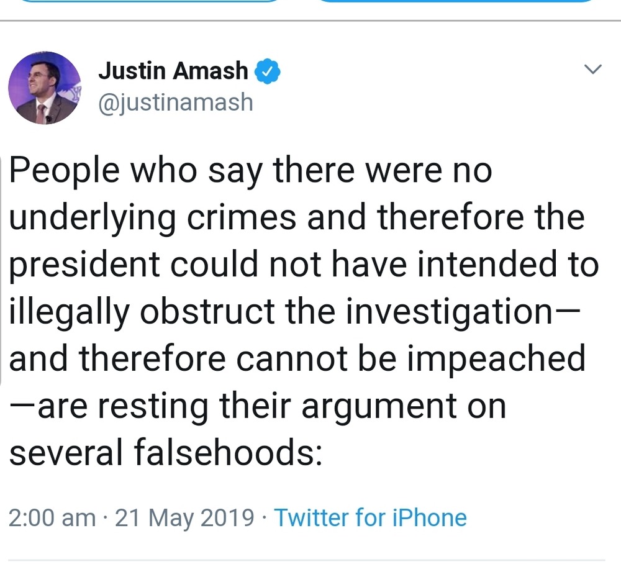Click the 2:00 am timestamp
The image size is (621, 564).
pos(52,517)
